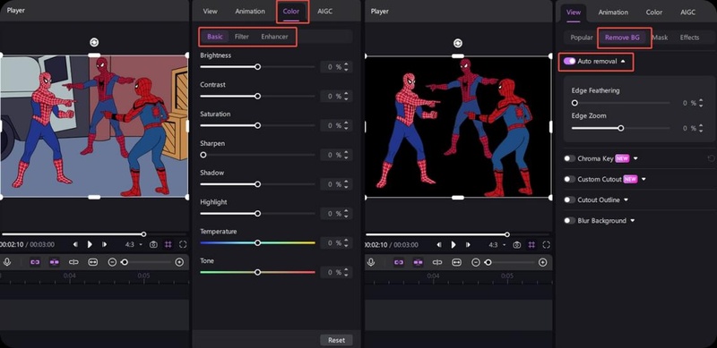
Task: Click the timeline zoom slider under right player
Action: click(510, 262)
